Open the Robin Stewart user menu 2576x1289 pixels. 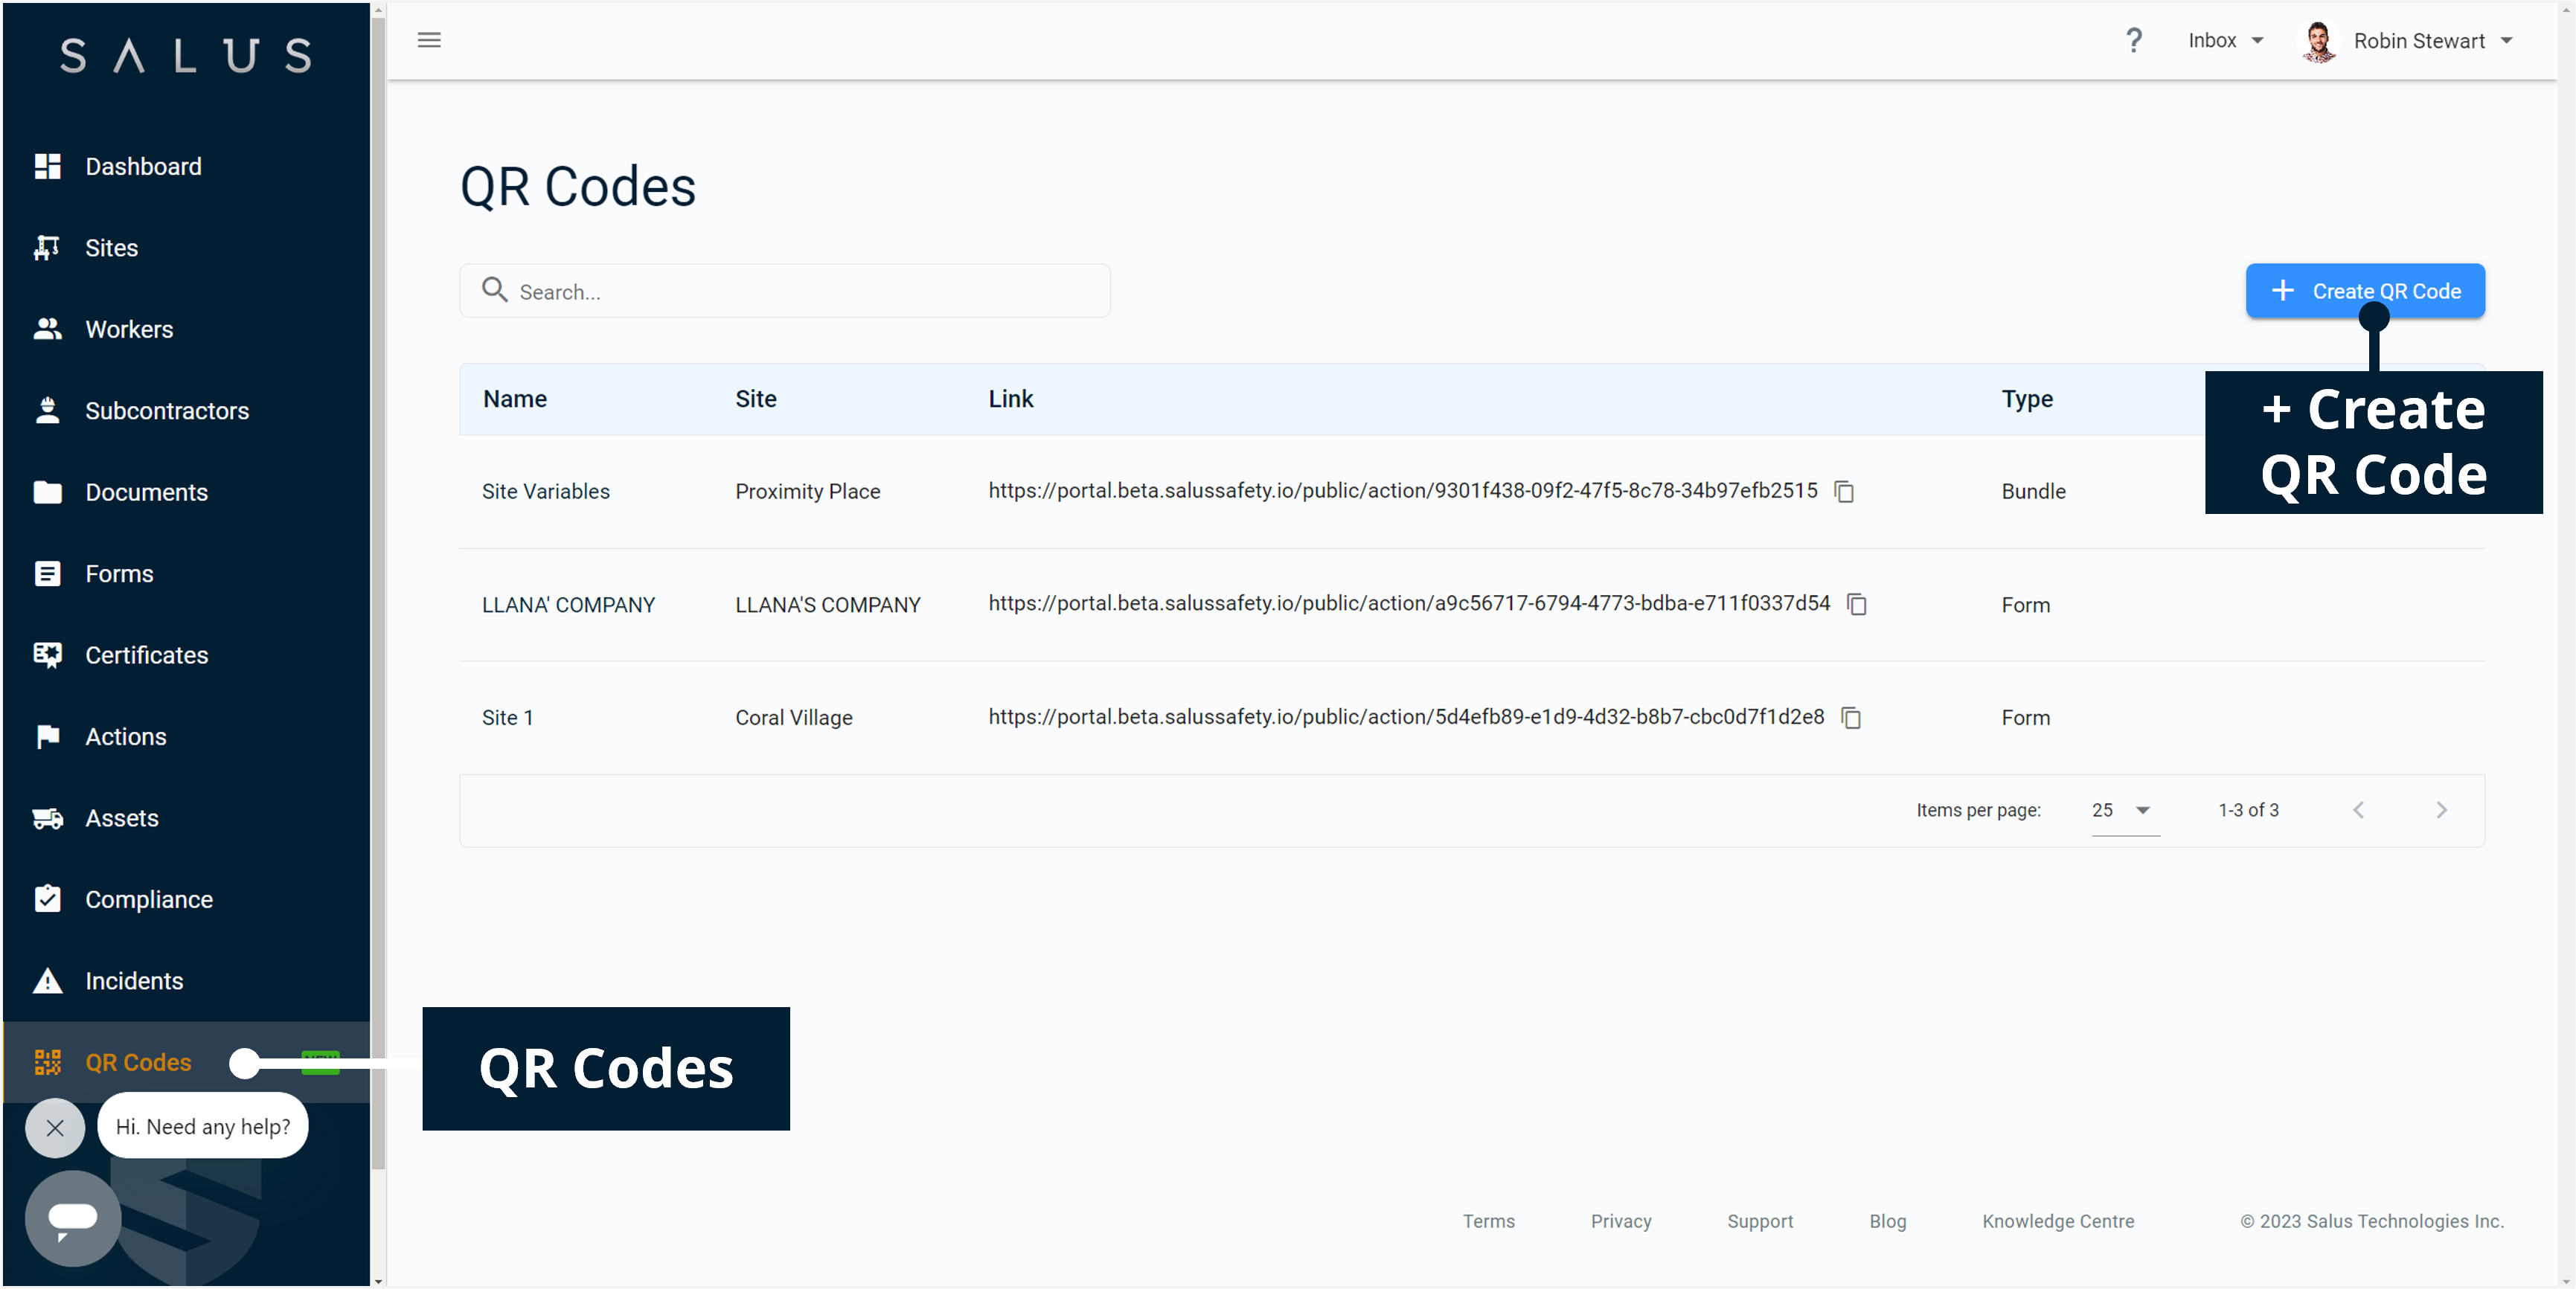click(x=2418, y=41)
